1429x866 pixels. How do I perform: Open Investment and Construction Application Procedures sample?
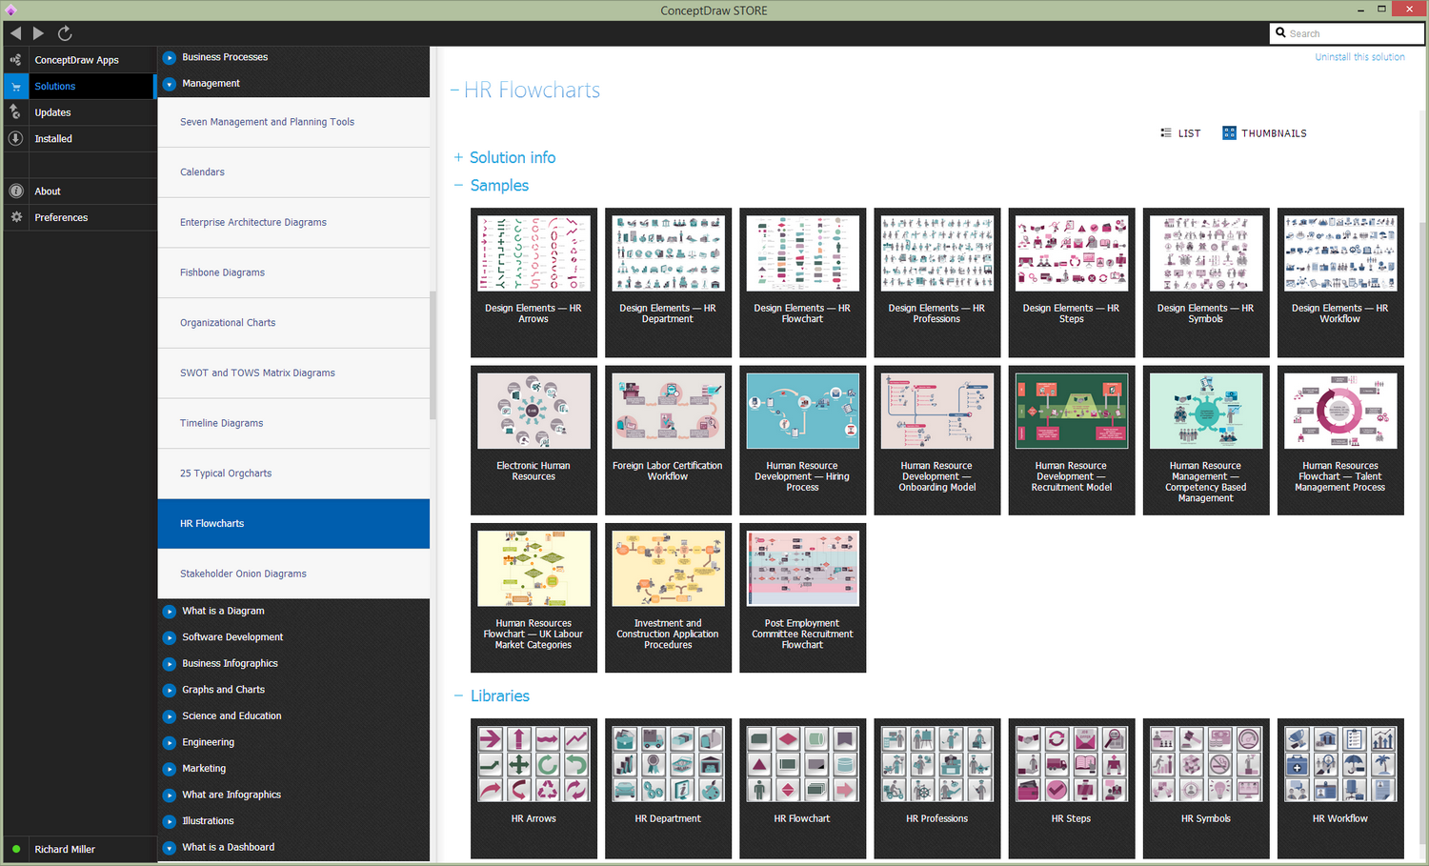[x=668, y=597]
